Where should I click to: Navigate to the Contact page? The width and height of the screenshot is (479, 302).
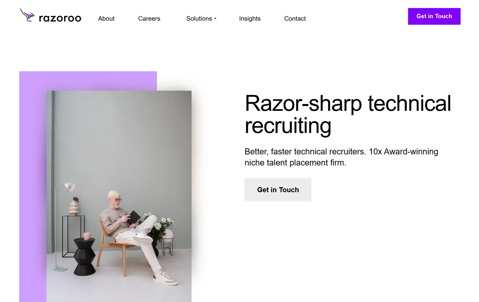[x=295, y=19]
